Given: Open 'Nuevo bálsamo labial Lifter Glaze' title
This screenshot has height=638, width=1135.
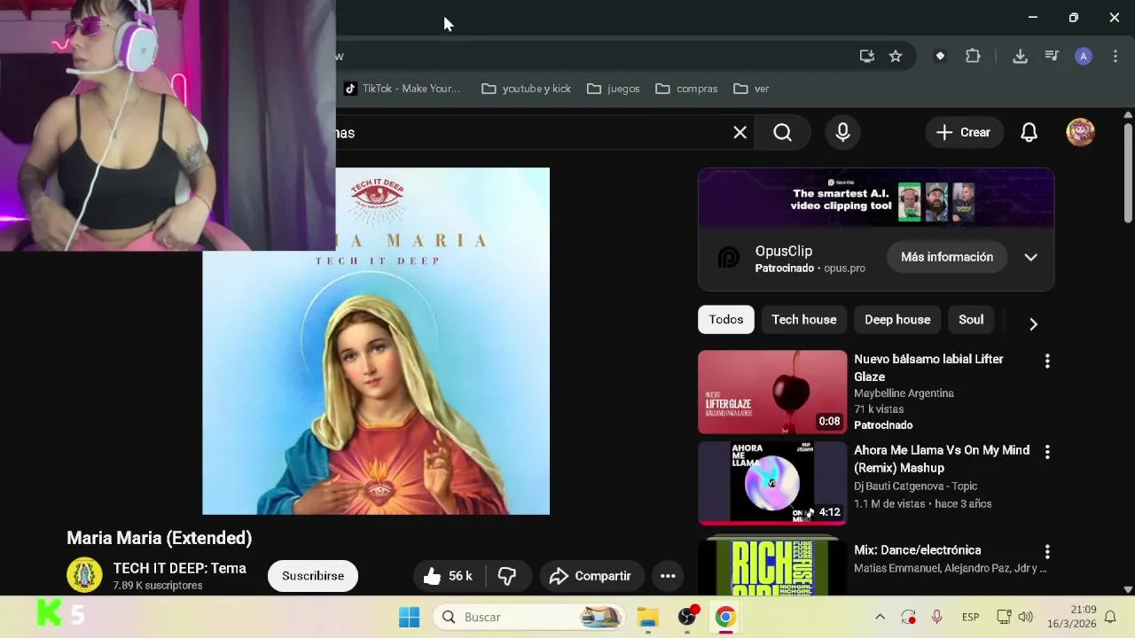Looking at the screenshot, I should [x=928, y=368].
